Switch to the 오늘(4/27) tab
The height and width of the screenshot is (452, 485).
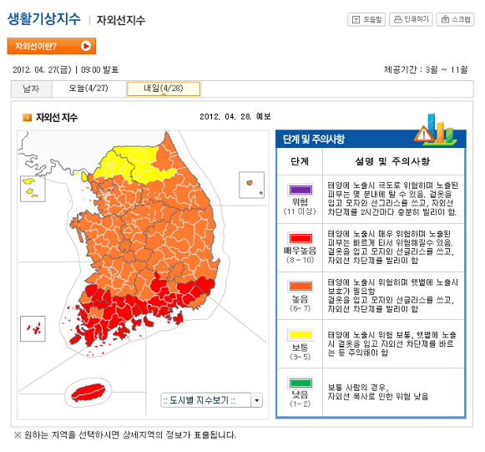[88, 89]
